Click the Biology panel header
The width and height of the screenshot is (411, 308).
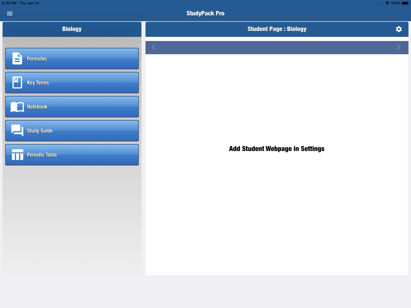[72, 29]
